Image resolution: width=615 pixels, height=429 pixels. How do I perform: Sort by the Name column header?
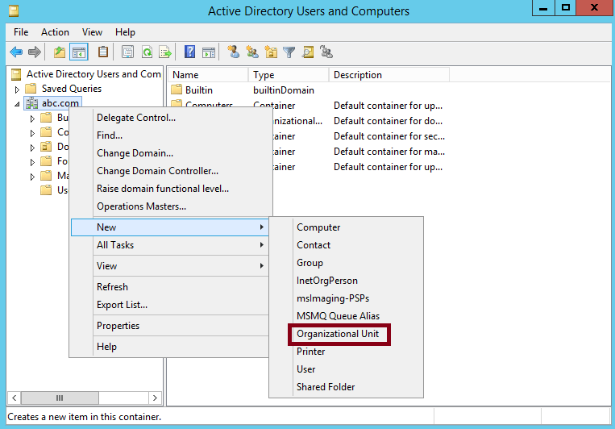(208, 74)
